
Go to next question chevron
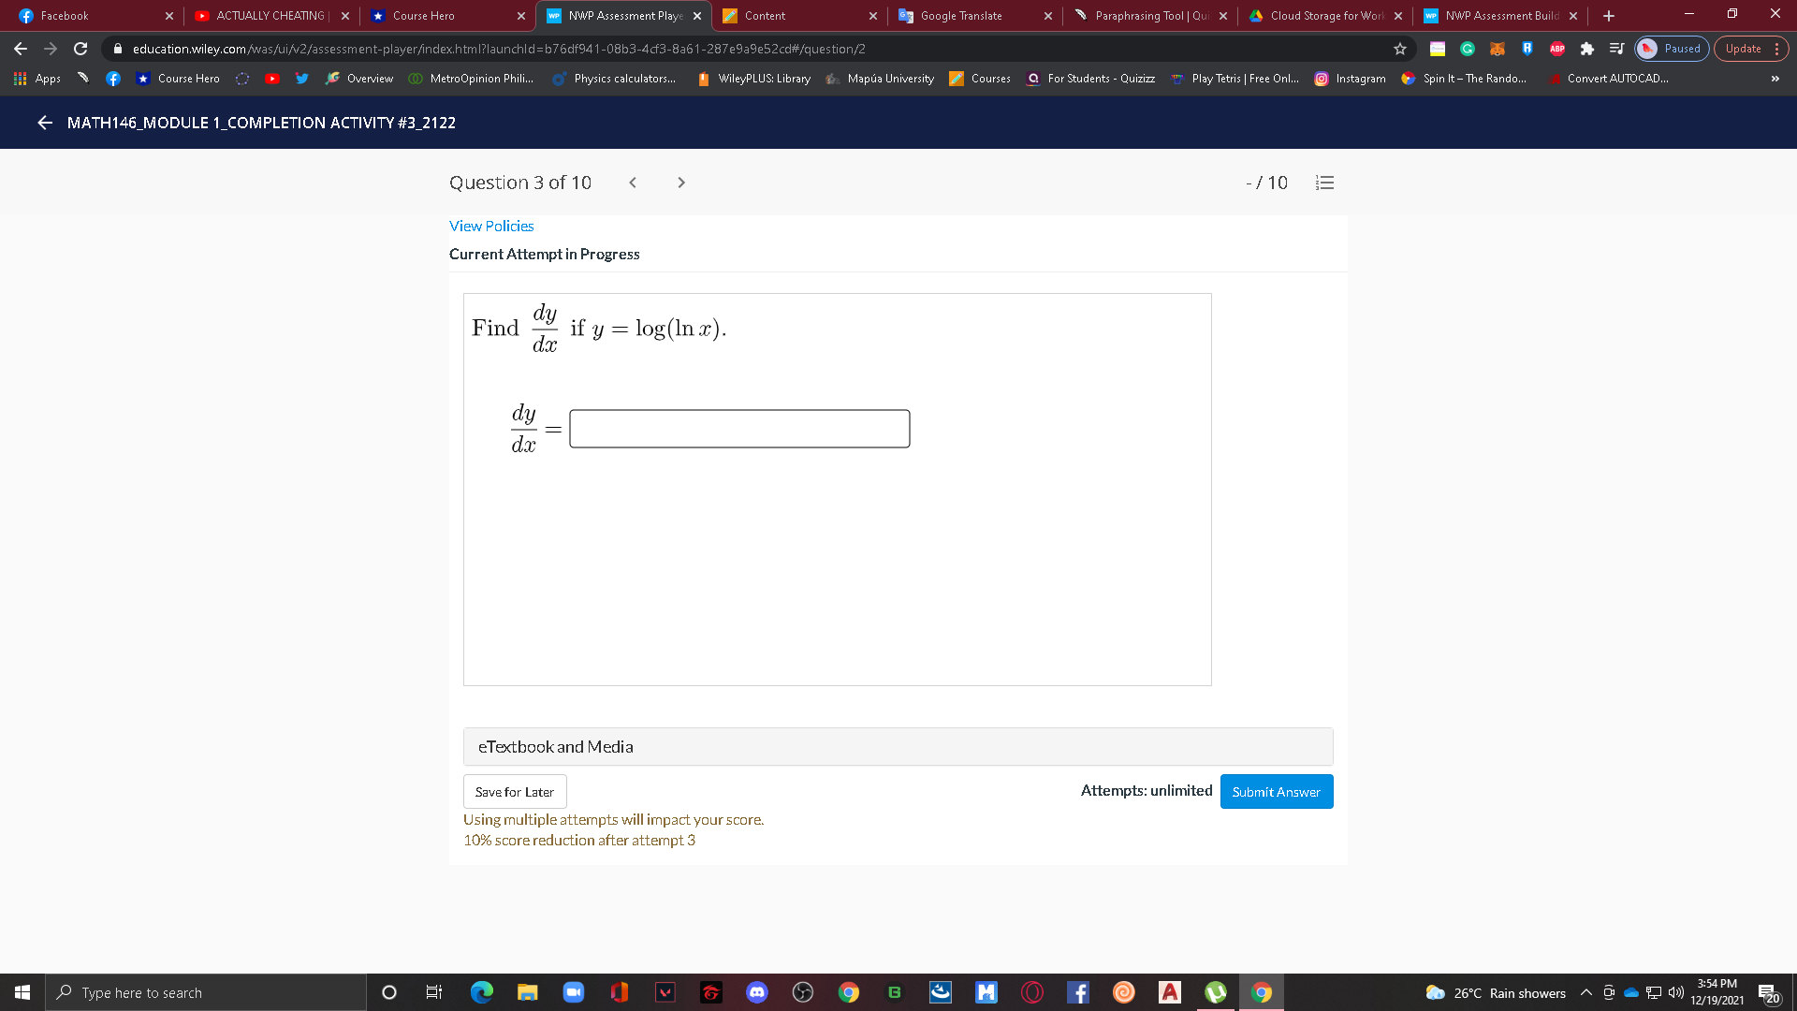[x=680, y=183]
